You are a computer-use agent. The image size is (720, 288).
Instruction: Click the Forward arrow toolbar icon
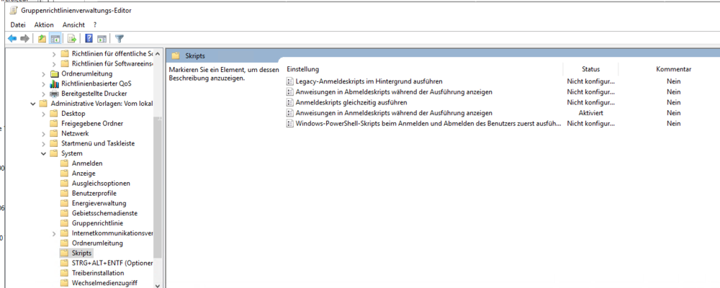click(x=25, y=38)
